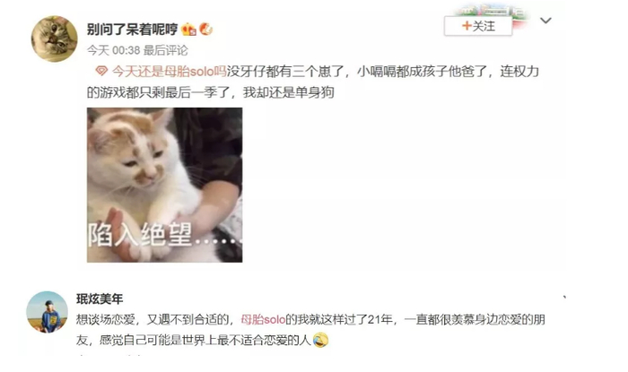Open the username 别问了呆着呢哼
628x372 pixels.
point(132,30)
